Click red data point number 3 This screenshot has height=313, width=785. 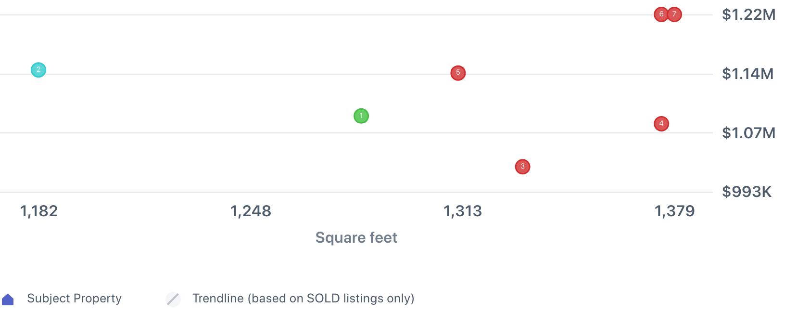click(x=522, y=167)
